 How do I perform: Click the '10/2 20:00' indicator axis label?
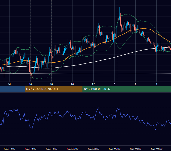[72, 148]
